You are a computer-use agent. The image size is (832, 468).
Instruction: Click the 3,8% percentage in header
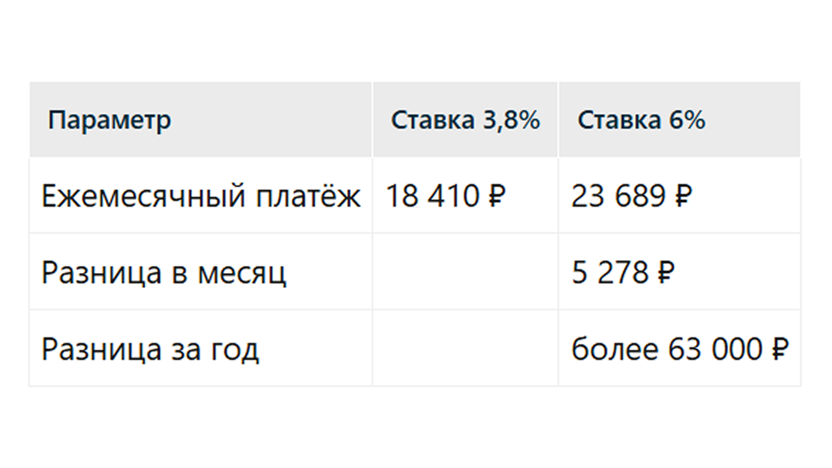pos(512,120)
